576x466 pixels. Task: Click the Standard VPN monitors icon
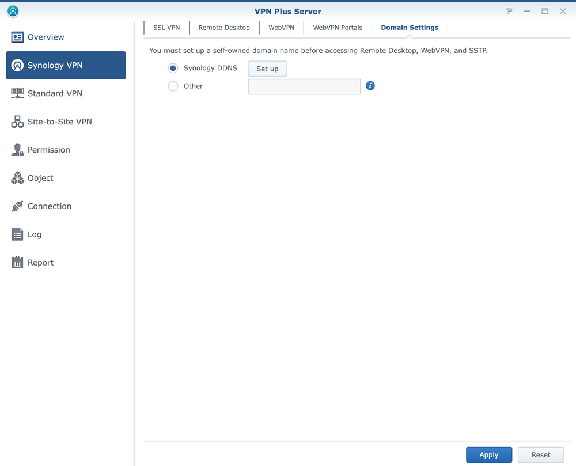tap(17, 93)
